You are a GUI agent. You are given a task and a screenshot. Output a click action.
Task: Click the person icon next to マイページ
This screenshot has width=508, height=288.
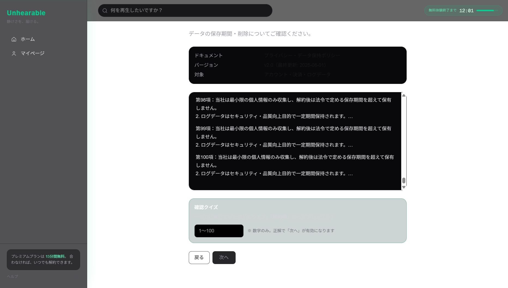click(x=14, y=53)
